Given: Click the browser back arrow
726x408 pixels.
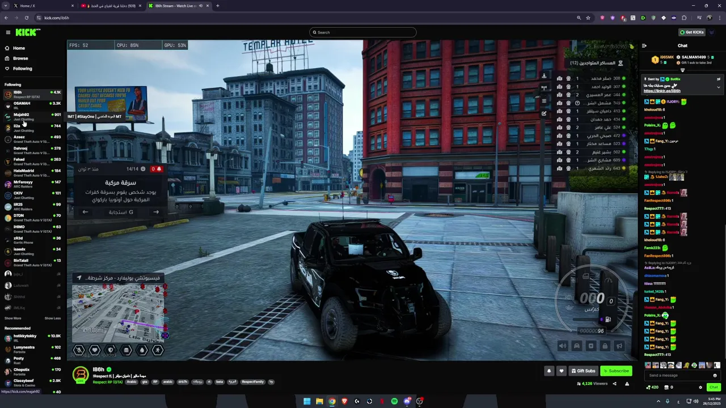Looking at the screenshot, I should [6, 18].
